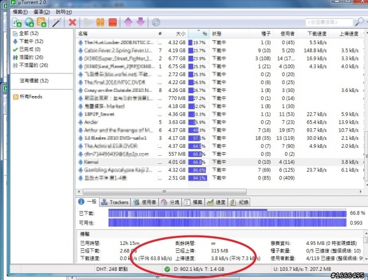
Task: Click the 19.7% progress bar
Action: point(198,43)
